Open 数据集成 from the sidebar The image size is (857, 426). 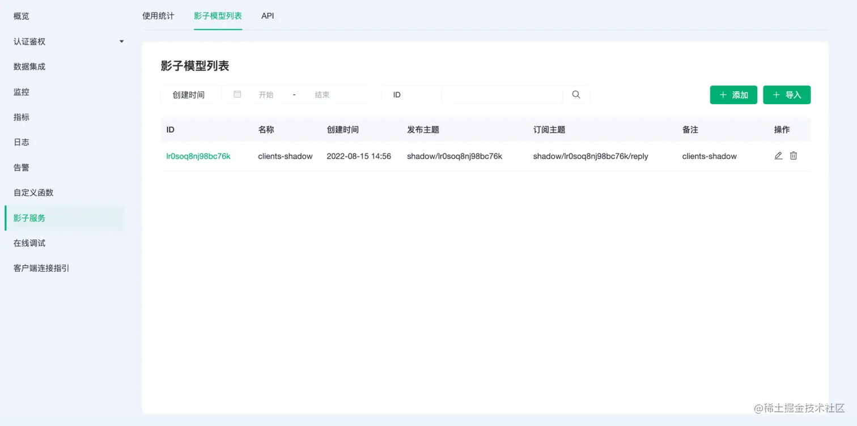pyautogui.click(x=29, y=66)
